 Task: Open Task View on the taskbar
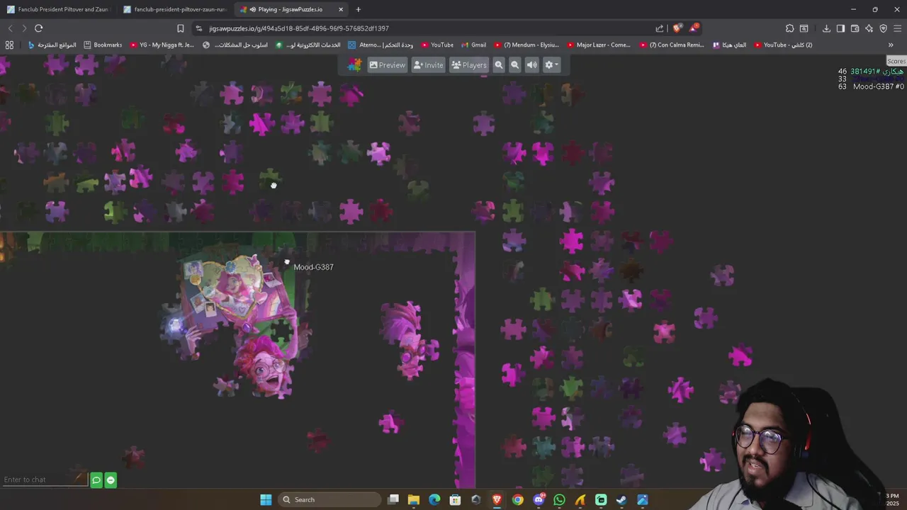pos(393,499)
